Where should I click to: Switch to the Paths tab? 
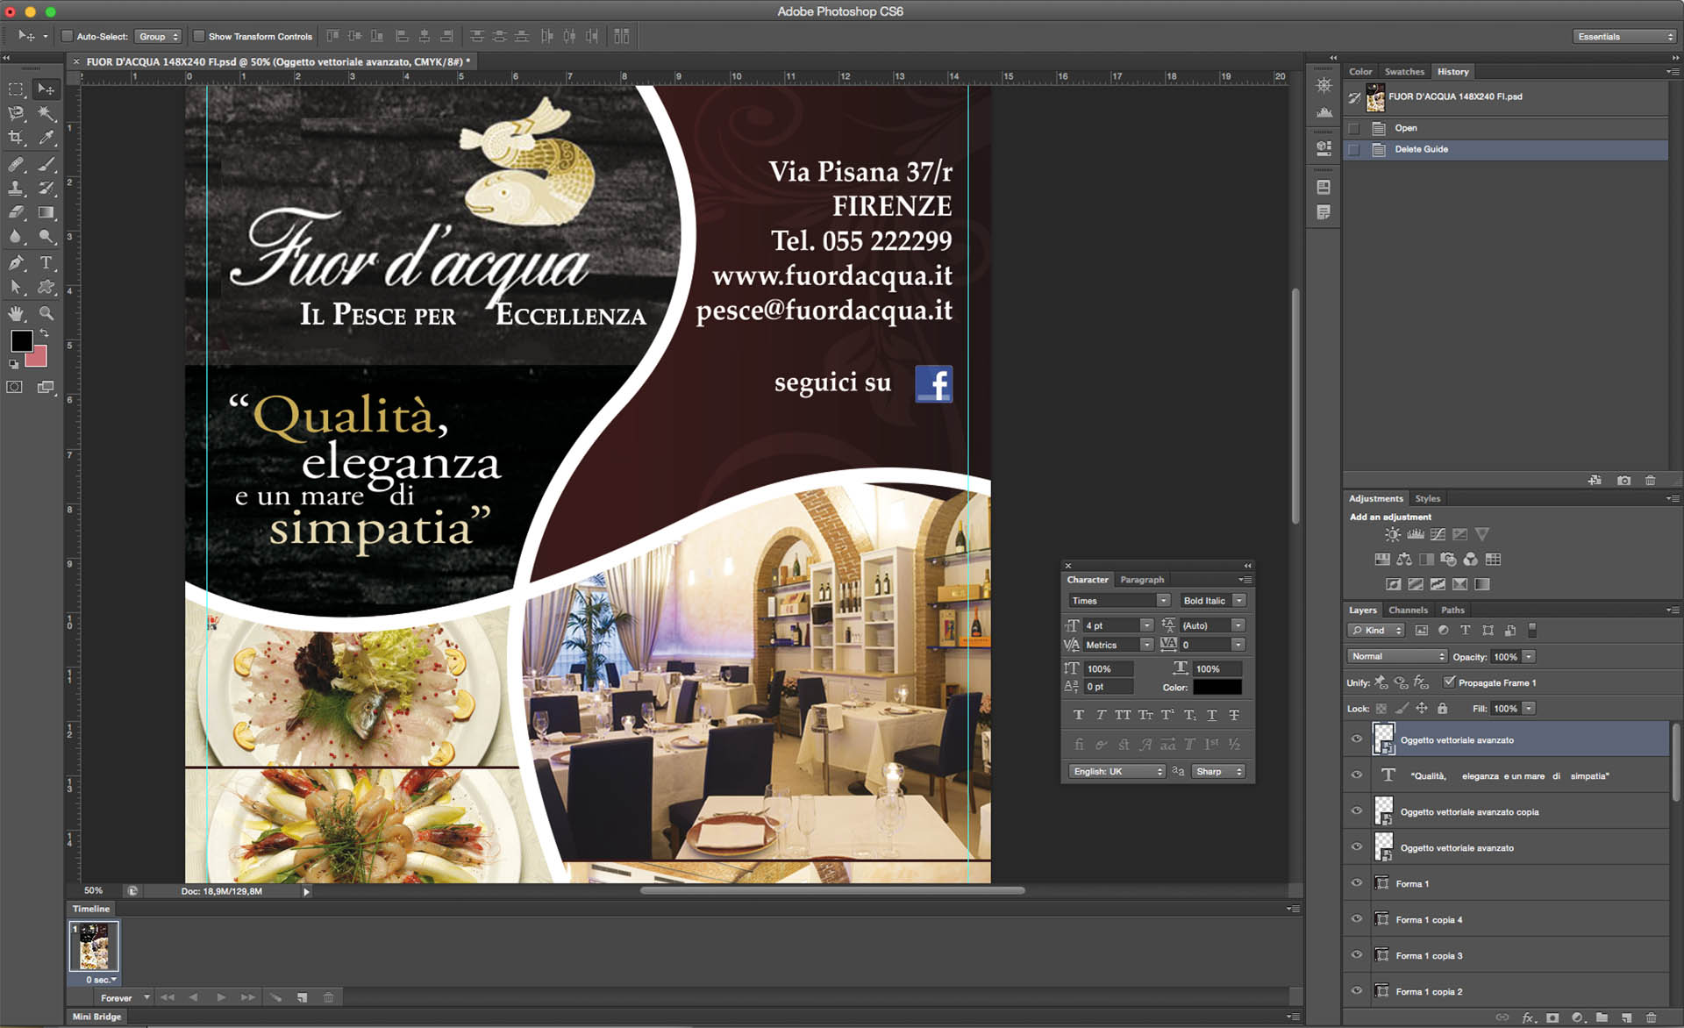(x=1452, y=610)
